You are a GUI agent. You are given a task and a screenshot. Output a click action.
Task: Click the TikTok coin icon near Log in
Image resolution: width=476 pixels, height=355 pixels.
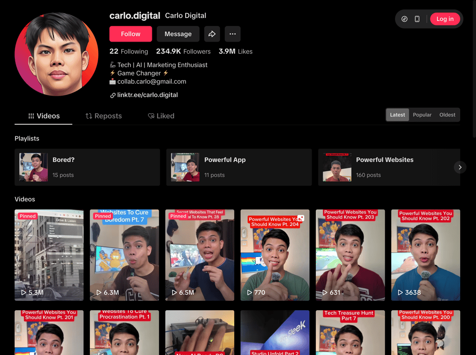point(404,19)
